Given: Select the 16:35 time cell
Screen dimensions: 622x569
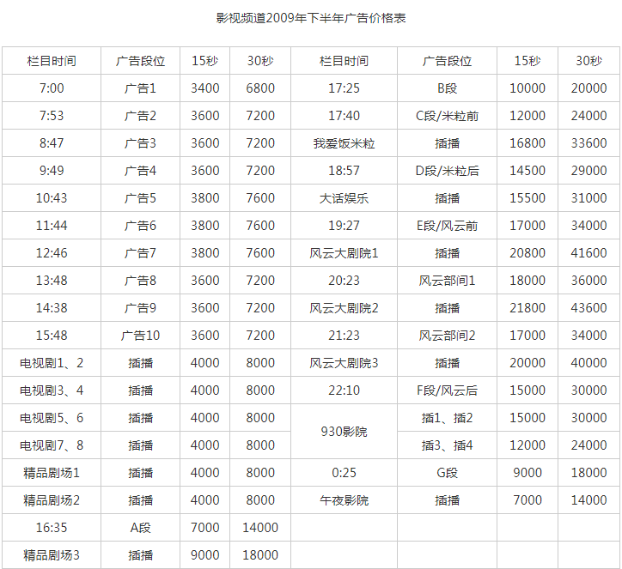Looking at the screenshot, I should [x=52, y=528].
